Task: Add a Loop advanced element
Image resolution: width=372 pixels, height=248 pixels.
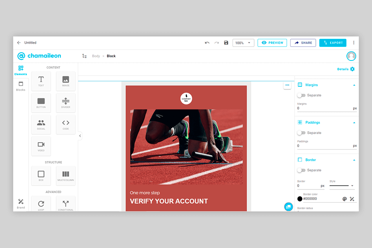Action: click(x=41, y=204)
